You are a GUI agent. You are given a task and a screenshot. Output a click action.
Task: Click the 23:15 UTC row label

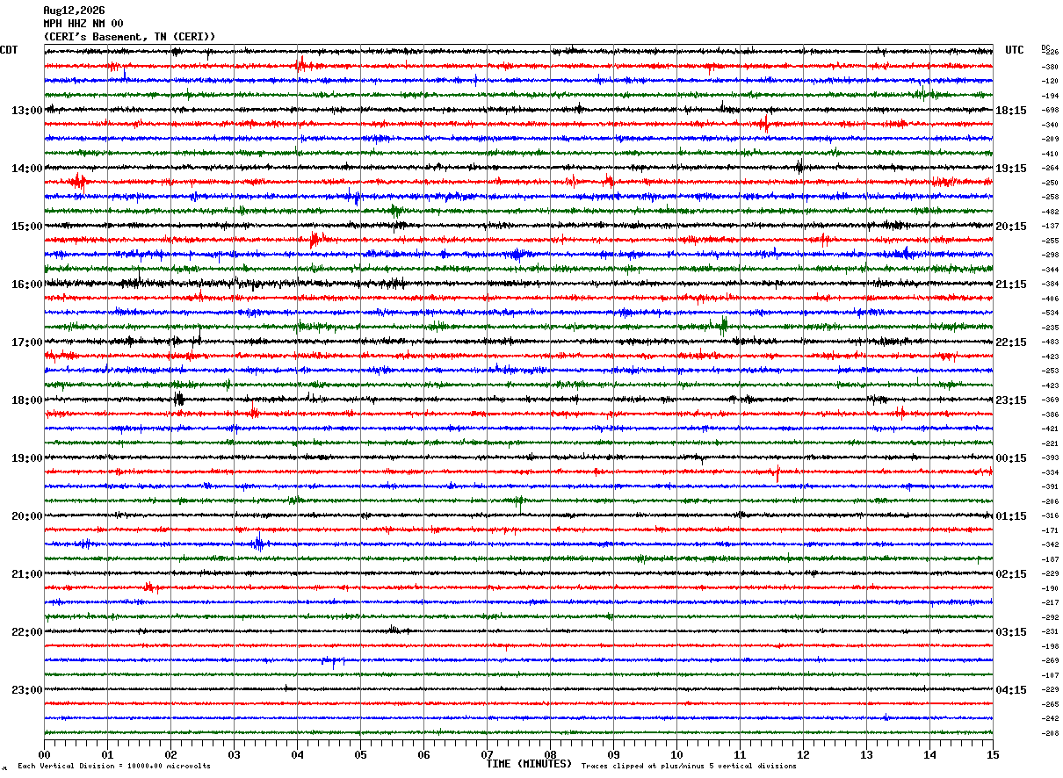[x=1011, y=400]
